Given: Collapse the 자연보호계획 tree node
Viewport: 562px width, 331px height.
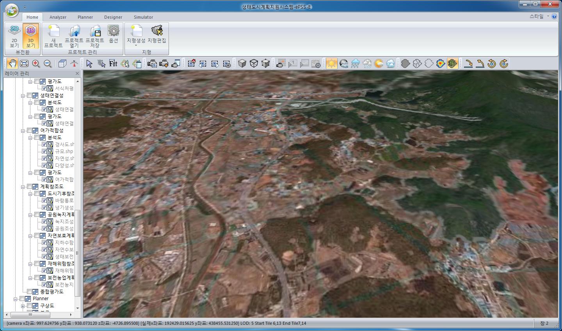Looking at the screenshot, I should pos(30,236).
